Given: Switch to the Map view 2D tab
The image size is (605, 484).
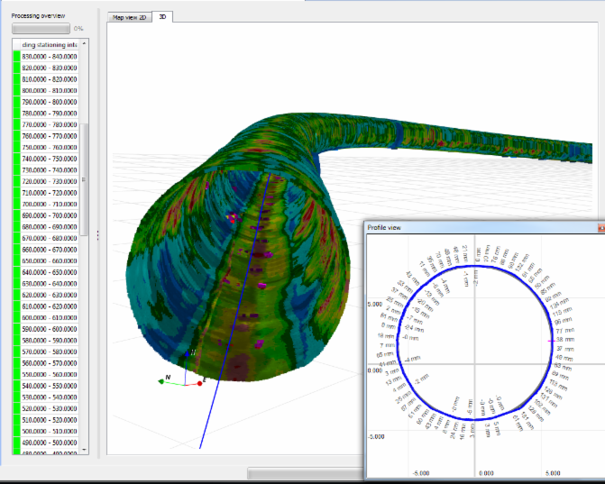Looking at the screenshot, I should click(x=128, y=17).
